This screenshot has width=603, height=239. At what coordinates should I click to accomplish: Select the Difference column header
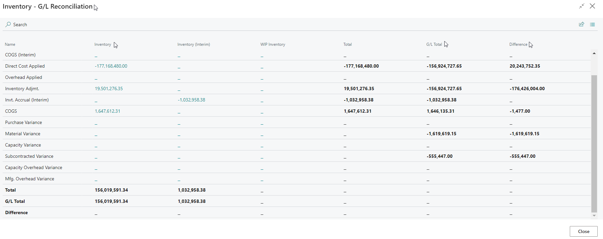518,44
